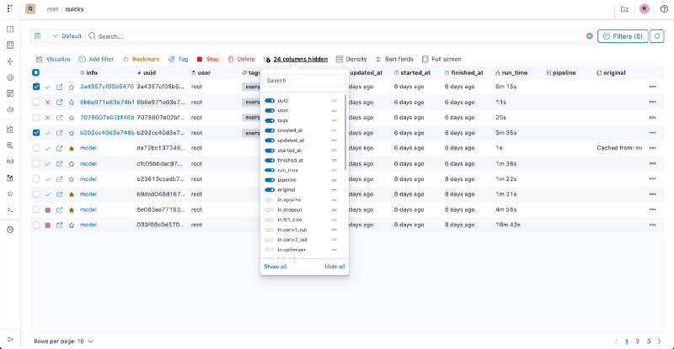Screen dimensions: 674x349
Task: Expand the sidebar with bottom arrow icon
Action: 10,339
